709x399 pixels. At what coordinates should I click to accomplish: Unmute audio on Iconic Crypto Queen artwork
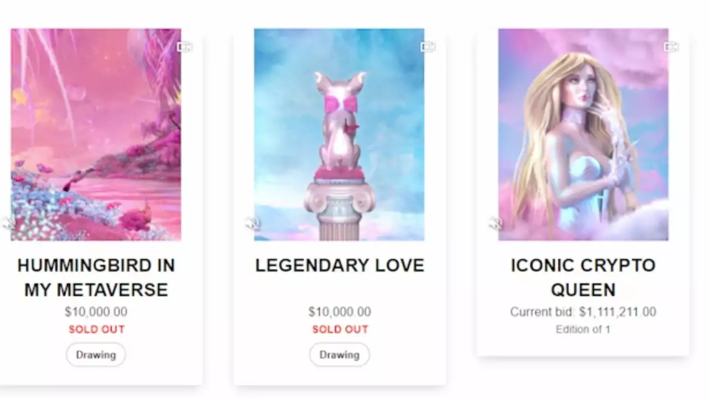point(495,223)
